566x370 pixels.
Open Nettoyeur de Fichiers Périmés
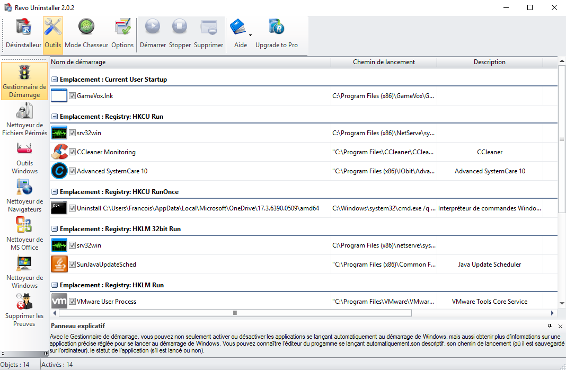24,119
